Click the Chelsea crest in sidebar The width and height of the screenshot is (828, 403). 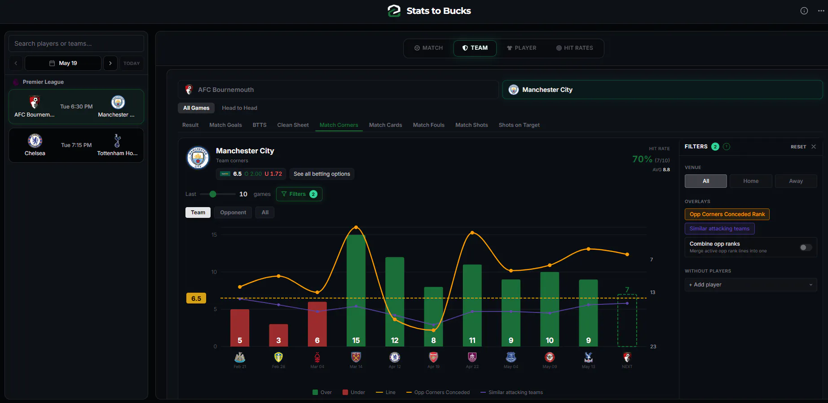pos(35,141)
